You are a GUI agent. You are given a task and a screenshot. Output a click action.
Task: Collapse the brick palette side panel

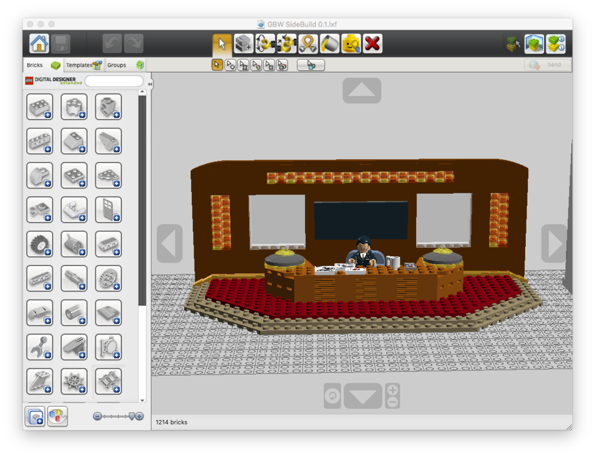150,85
